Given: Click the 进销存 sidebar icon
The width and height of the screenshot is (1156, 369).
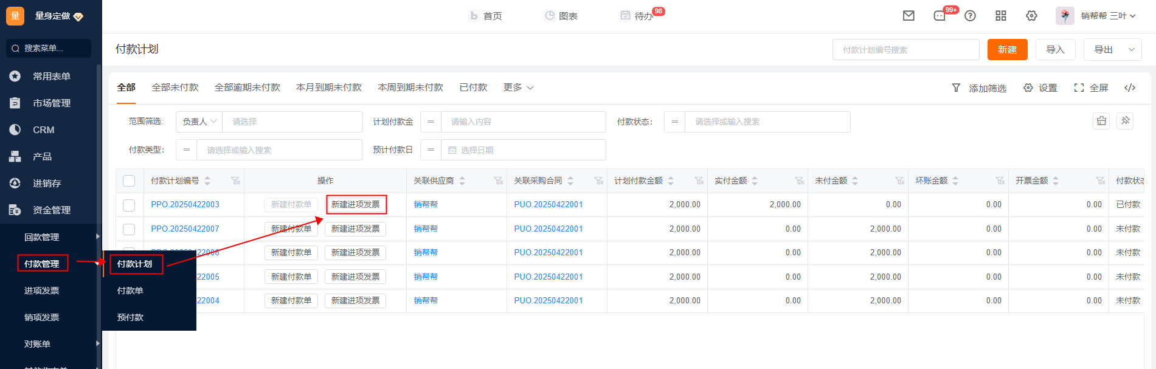Looking at the screenshot, I should click(x=15, y=183).
